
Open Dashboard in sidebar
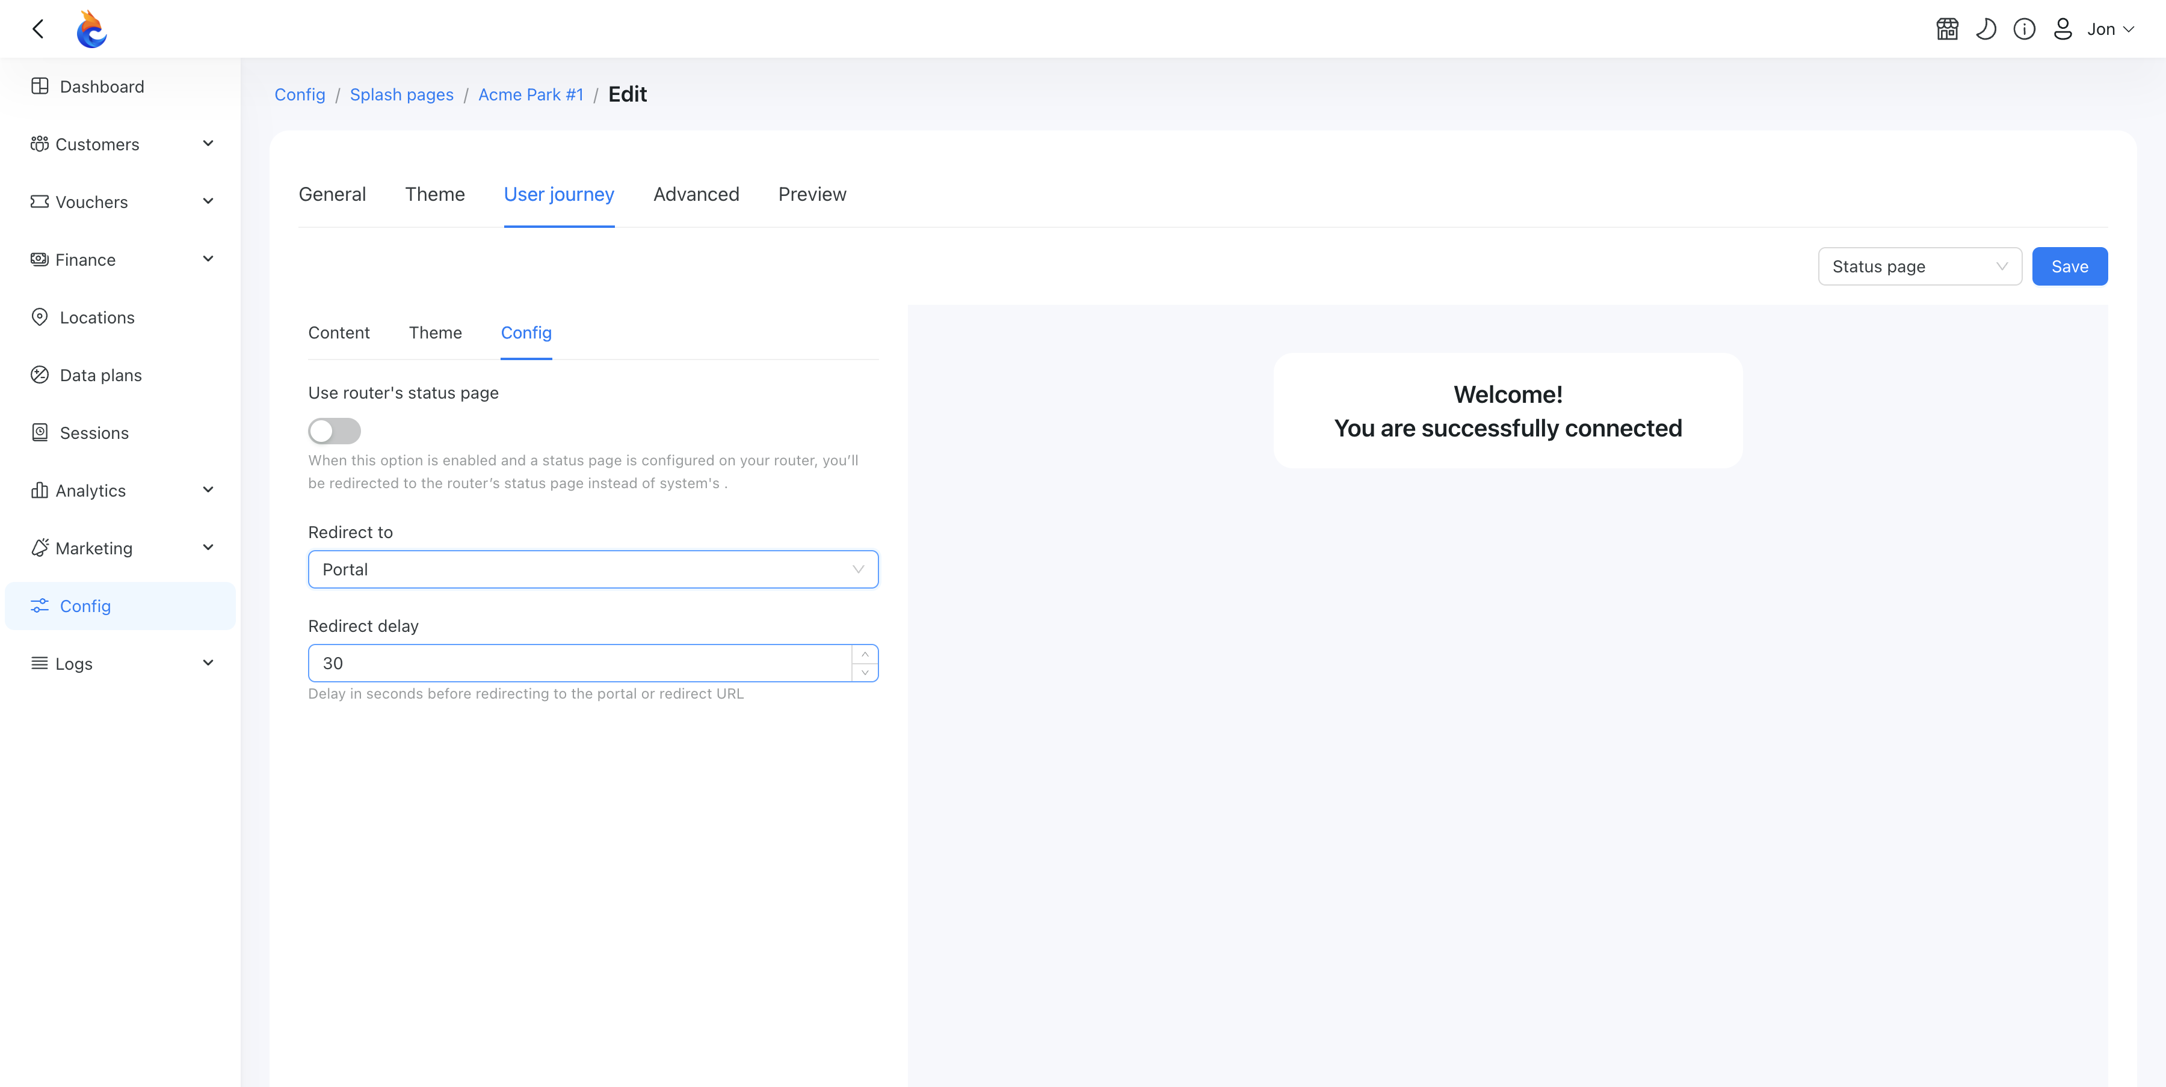pos(120,87)
